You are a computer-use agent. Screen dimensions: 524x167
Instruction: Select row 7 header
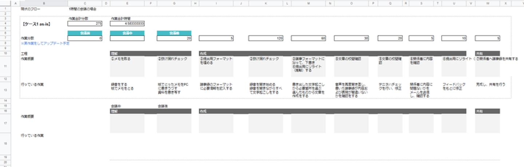(6, 38)
